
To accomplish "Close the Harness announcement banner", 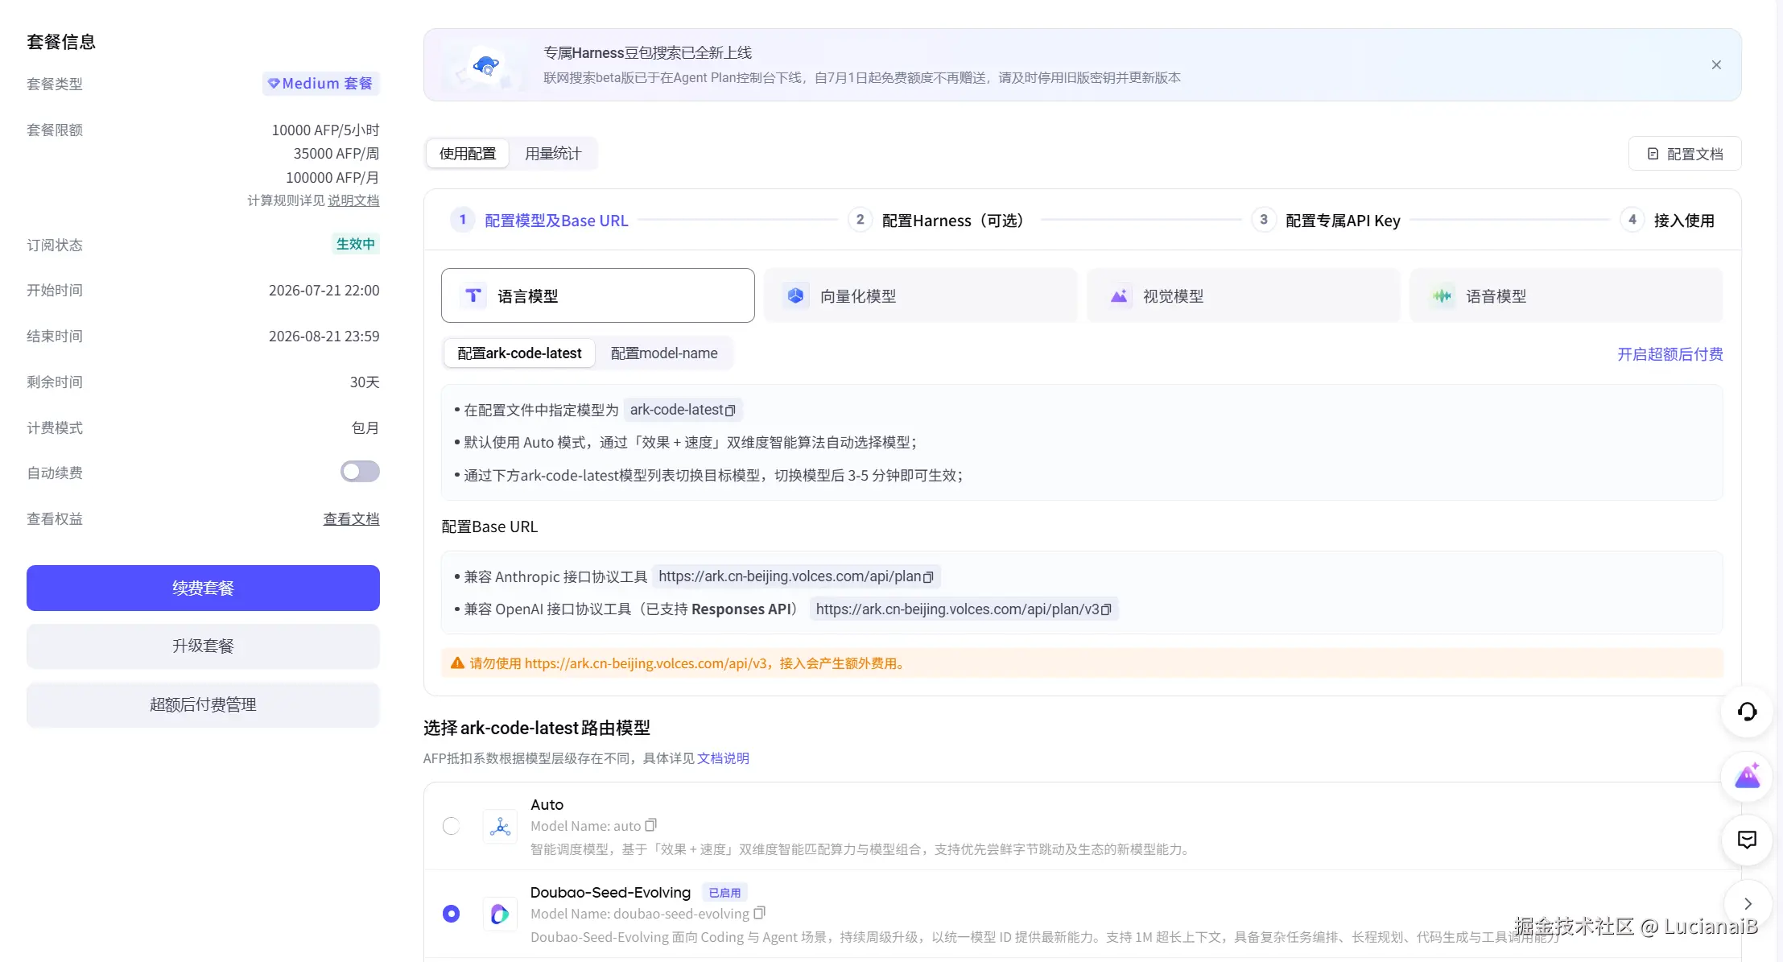I will (1716, 65).
